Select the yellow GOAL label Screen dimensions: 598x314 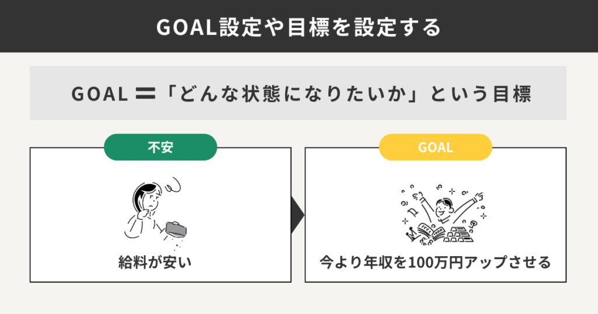tap(436, 147)
